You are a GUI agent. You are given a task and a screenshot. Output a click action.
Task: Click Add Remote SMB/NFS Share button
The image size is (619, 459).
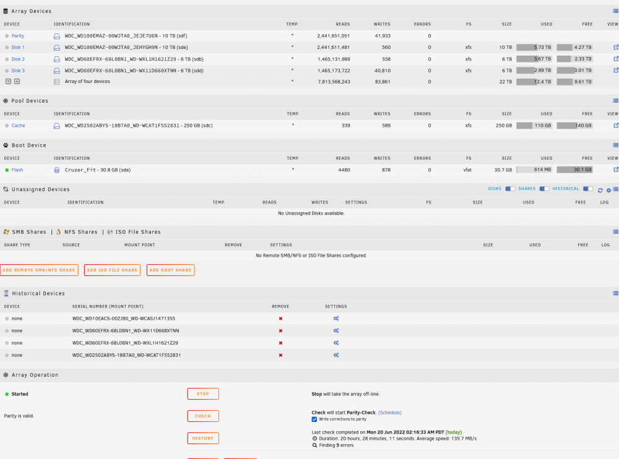39,270
